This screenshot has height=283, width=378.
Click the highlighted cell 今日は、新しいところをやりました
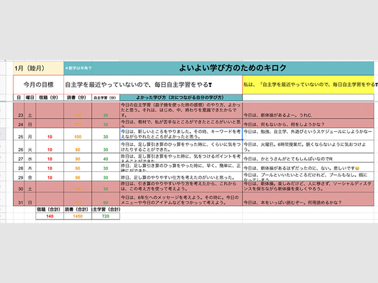pos(181,134)
